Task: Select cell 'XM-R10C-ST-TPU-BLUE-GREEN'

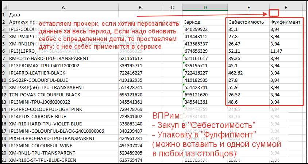Action: 63,160
